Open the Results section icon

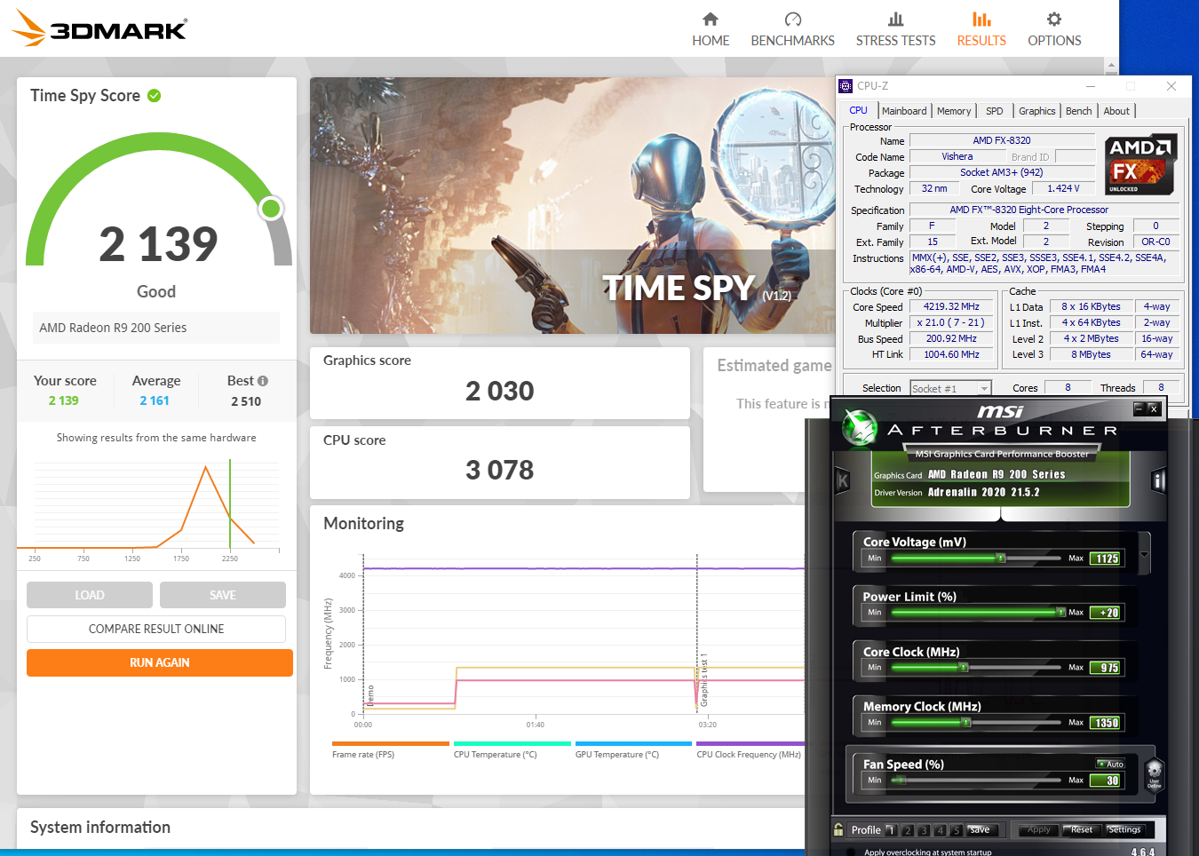[981, 19]
